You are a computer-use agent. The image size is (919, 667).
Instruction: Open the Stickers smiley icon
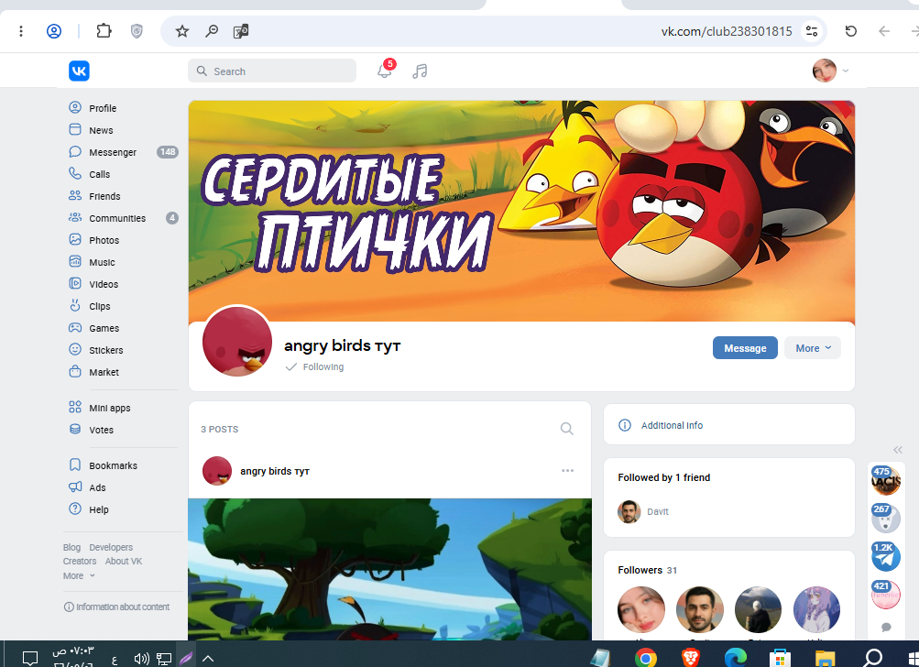pos(75,349)
